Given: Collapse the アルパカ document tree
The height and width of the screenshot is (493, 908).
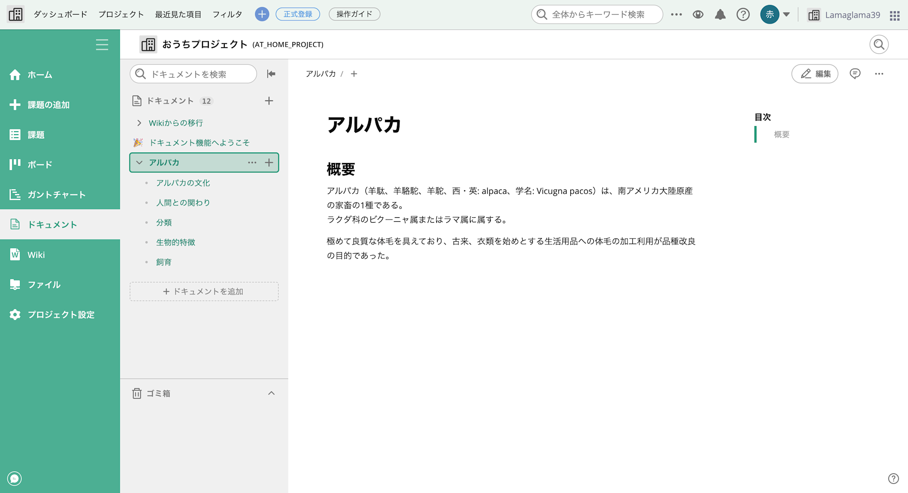Looking at the screenshot, I should pyautogui.click(x=139, y=162).
